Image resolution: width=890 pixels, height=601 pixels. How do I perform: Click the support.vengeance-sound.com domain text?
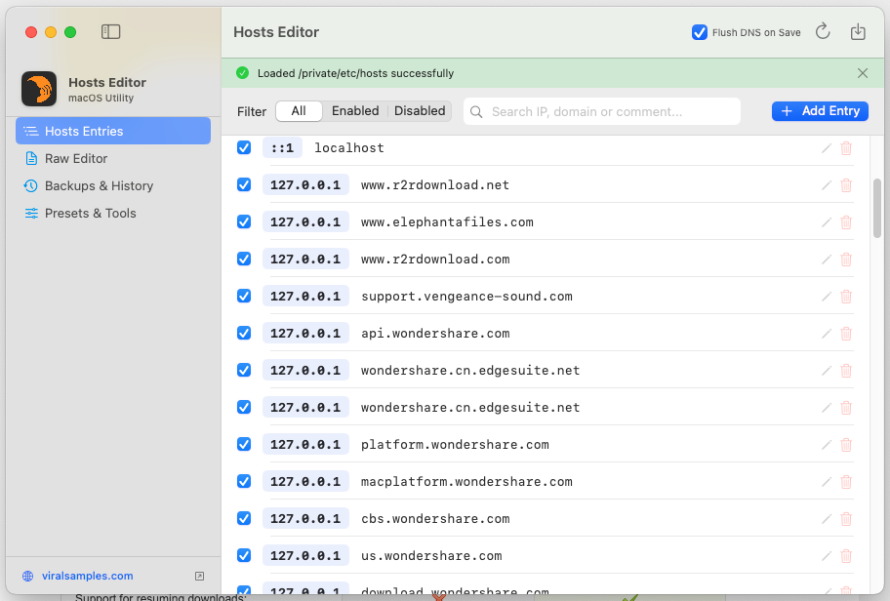(466, 297)
